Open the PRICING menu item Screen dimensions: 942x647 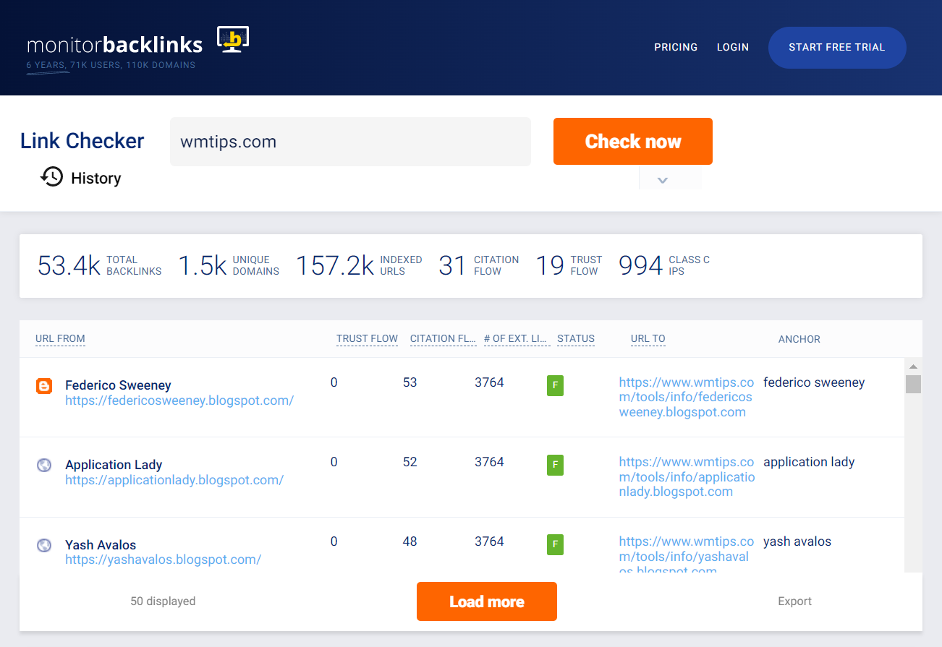tap(675, 47)
